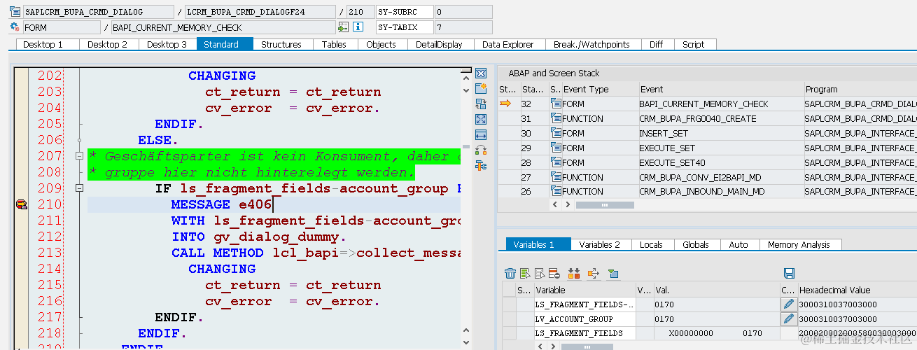Click the stack icon in row 32
This screenshot has height=350, width=917.
[x=556, y=104]
